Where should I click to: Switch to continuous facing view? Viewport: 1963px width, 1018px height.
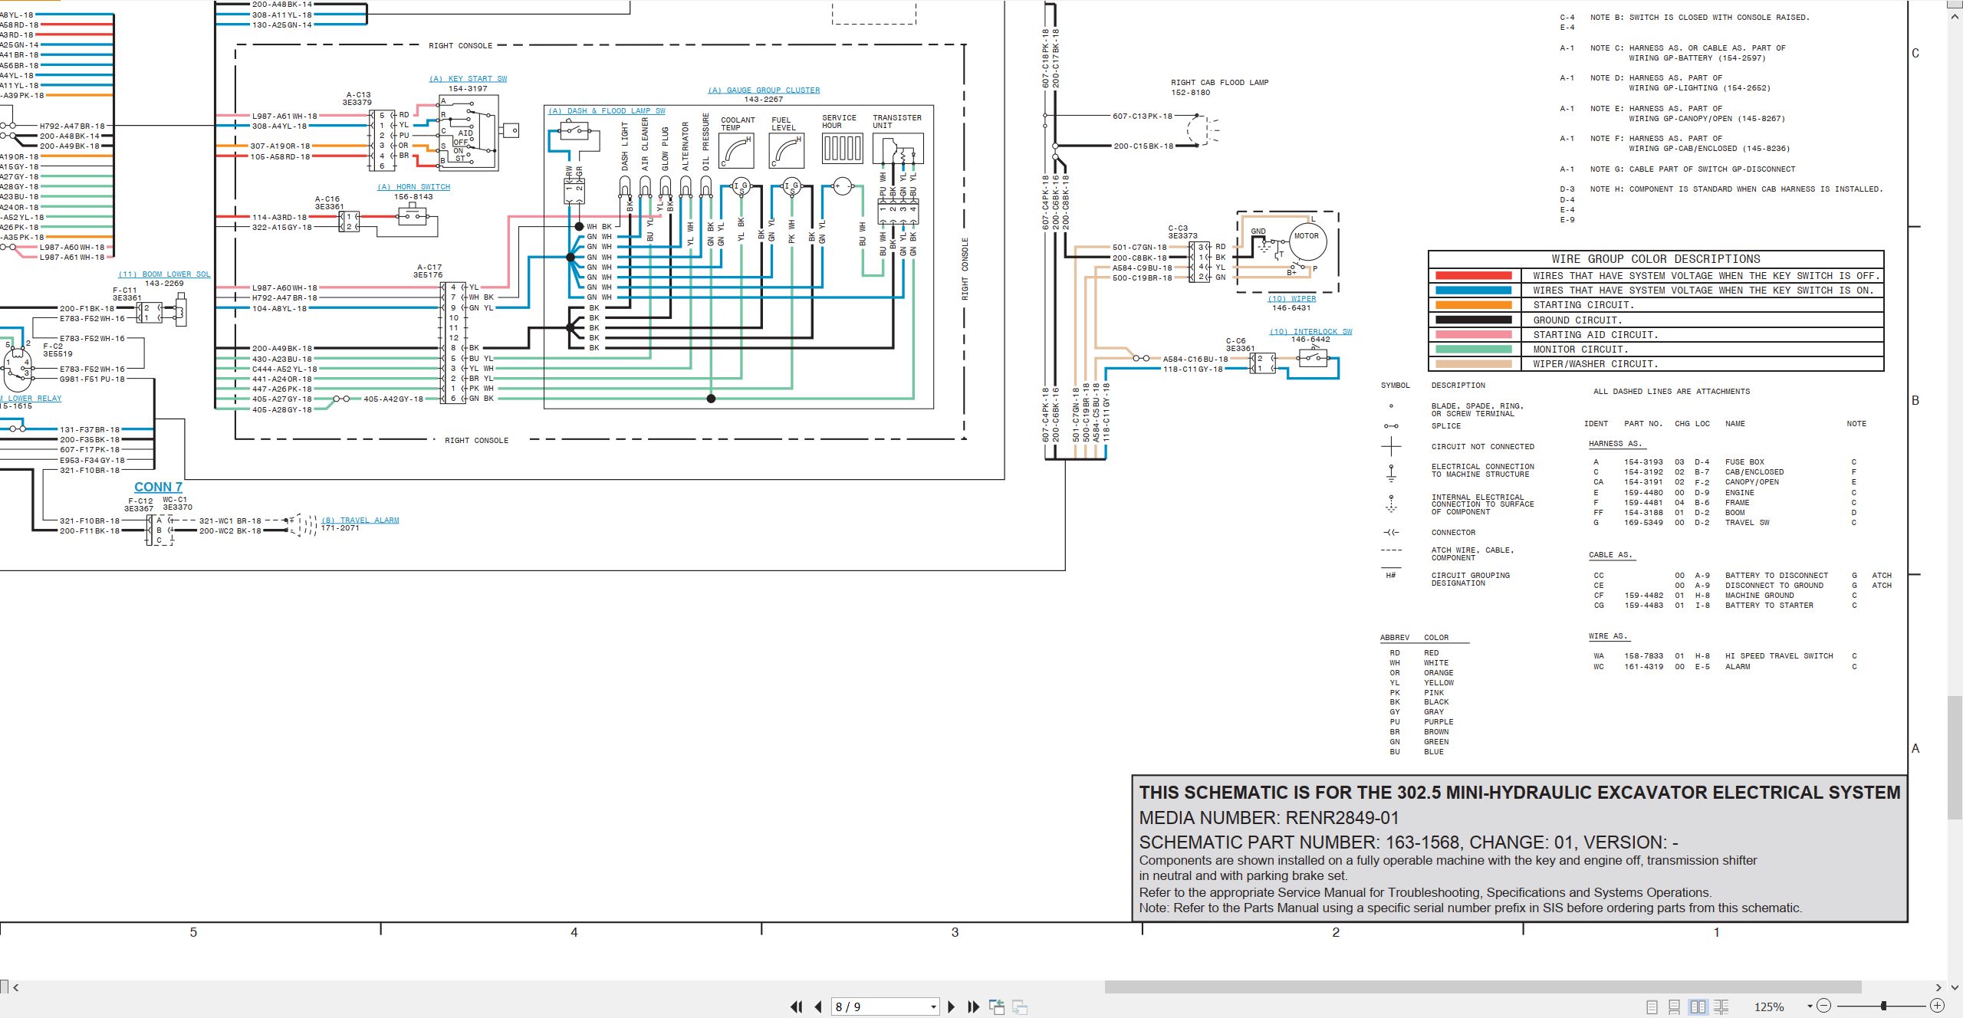click(x=1721, y=1007)
